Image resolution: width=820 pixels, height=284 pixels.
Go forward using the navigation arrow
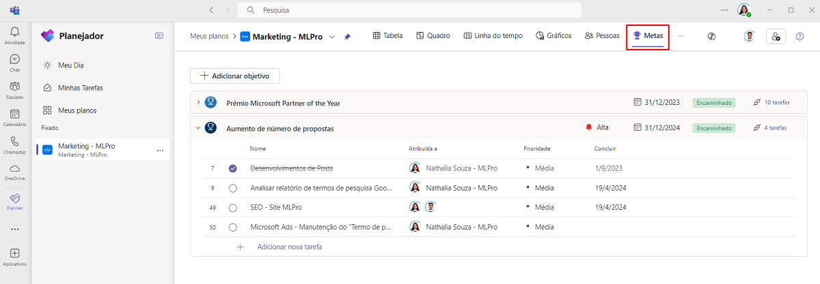click(227, 10)
